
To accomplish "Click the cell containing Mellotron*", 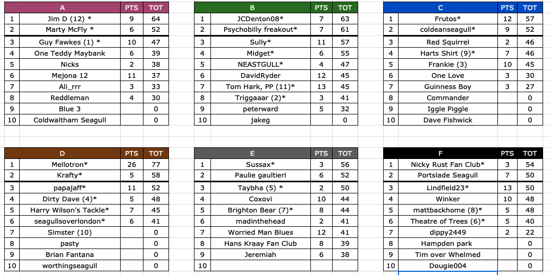I will [70, 164].
